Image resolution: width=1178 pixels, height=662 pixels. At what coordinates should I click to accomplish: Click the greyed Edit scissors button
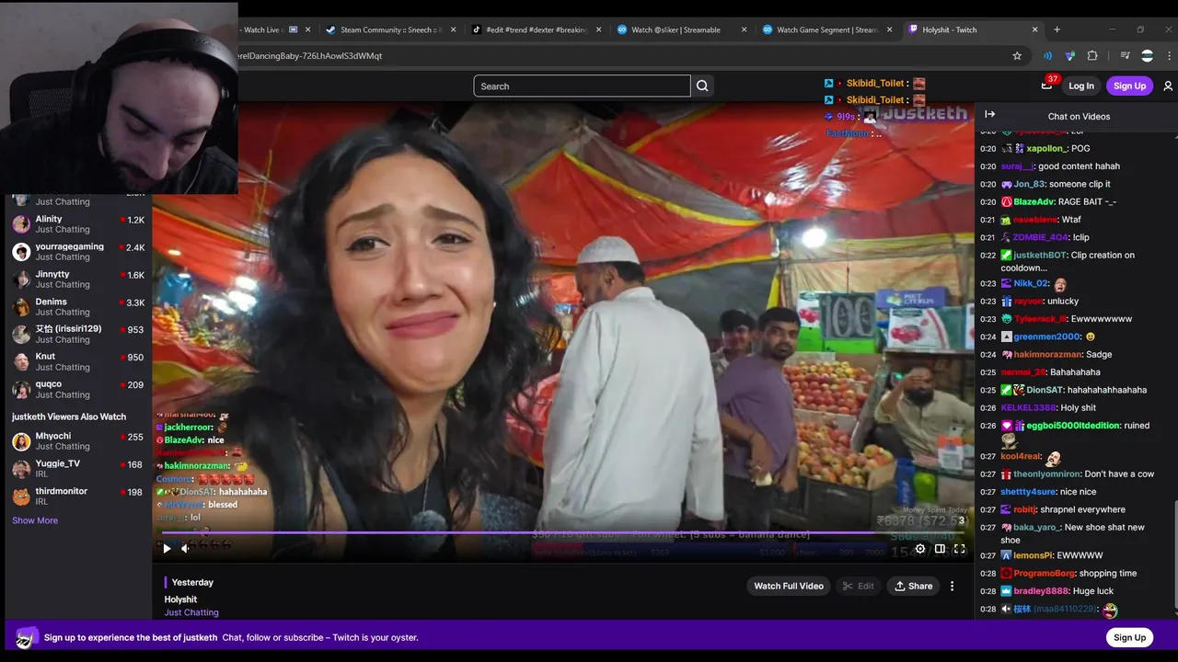[x=858, y=586]
